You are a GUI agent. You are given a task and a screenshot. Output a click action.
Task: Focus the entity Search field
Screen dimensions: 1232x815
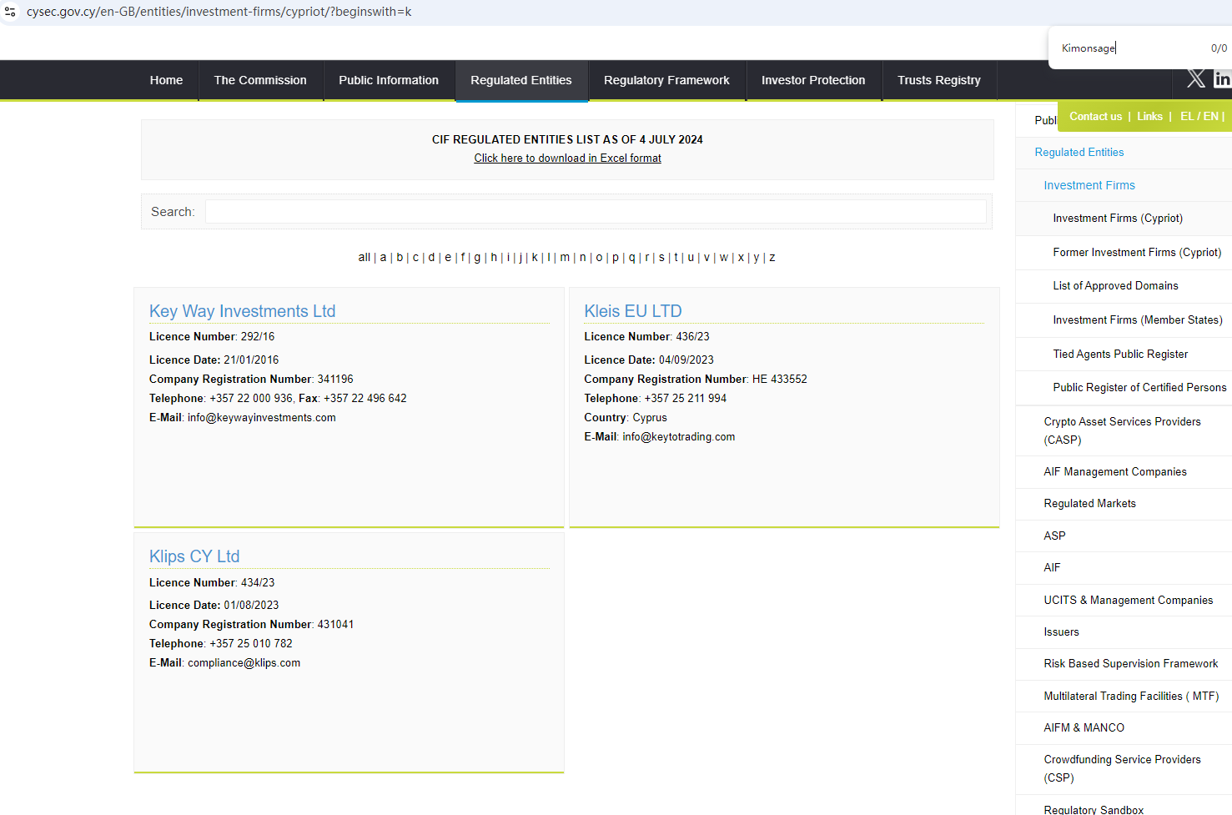pyautogui.click(x=596, y=212)
